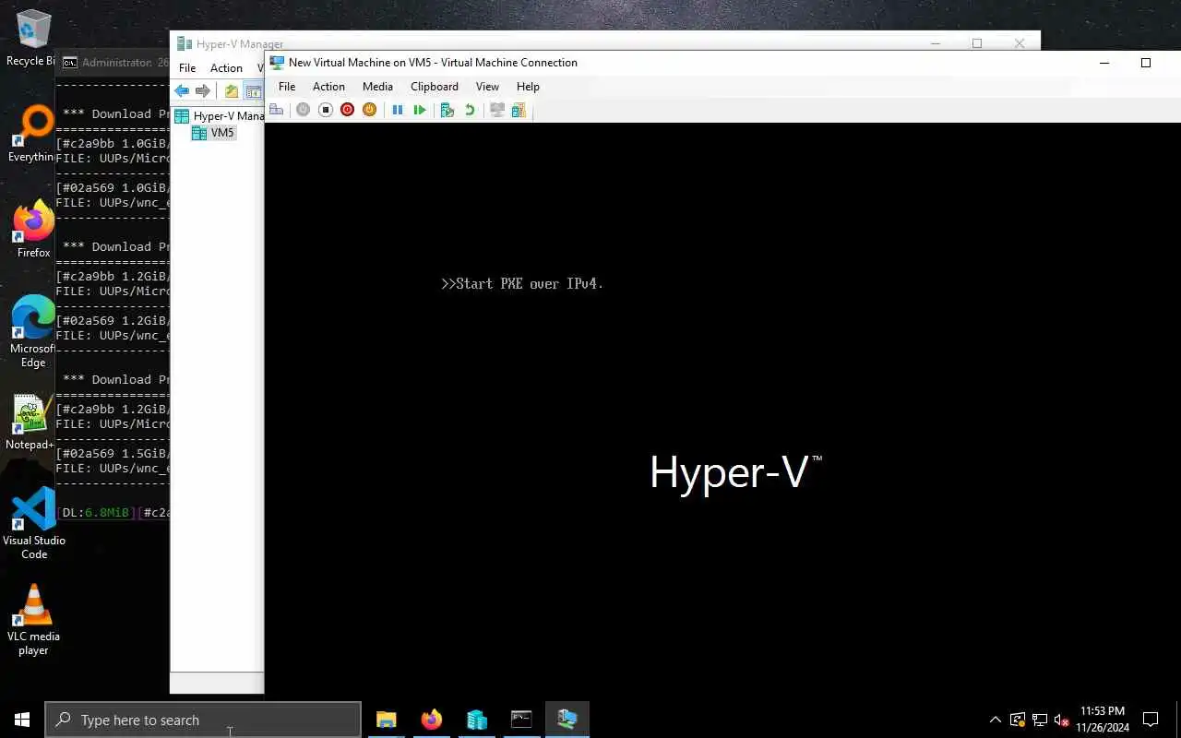The width and height of the screenshot is (1181, 738).
Task: Go back in Hyper-V Manager toolbar
Action: coord(182,90)
